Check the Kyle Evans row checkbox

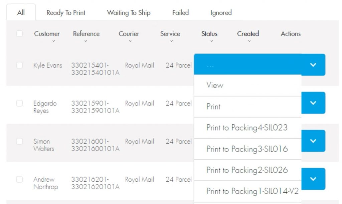point(20,65)
